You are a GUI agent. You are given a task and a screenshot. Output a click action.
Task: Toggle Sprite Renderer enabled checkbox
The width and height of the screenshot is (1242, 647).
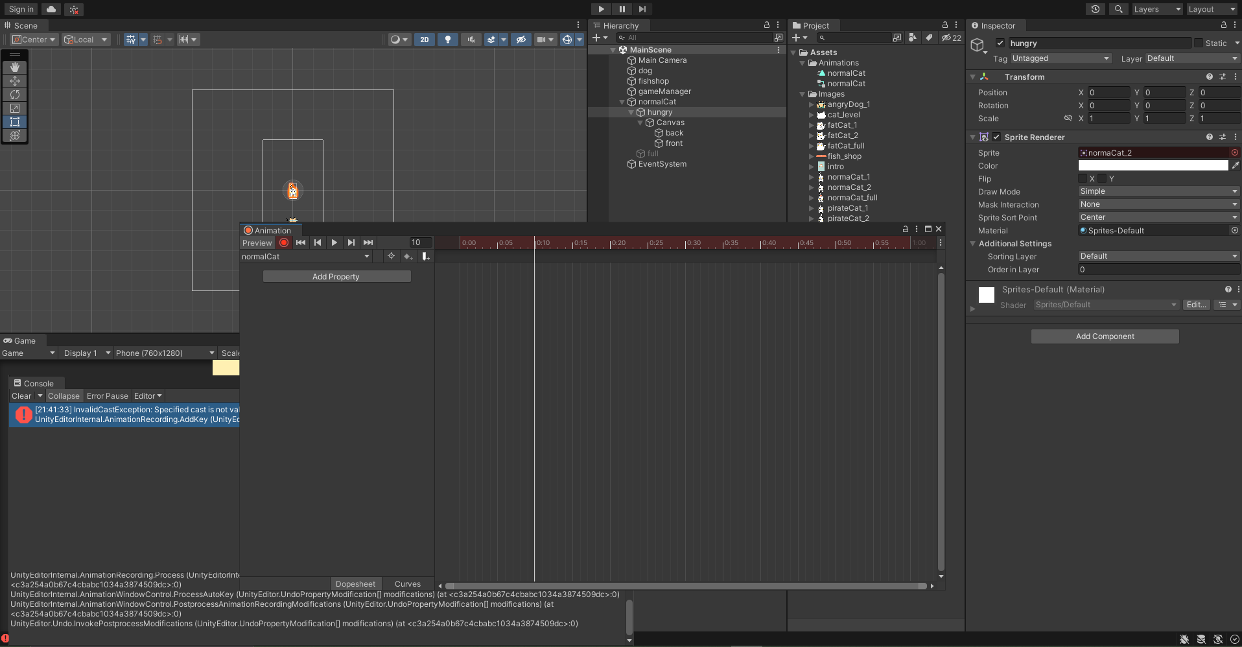pos(996,137)
